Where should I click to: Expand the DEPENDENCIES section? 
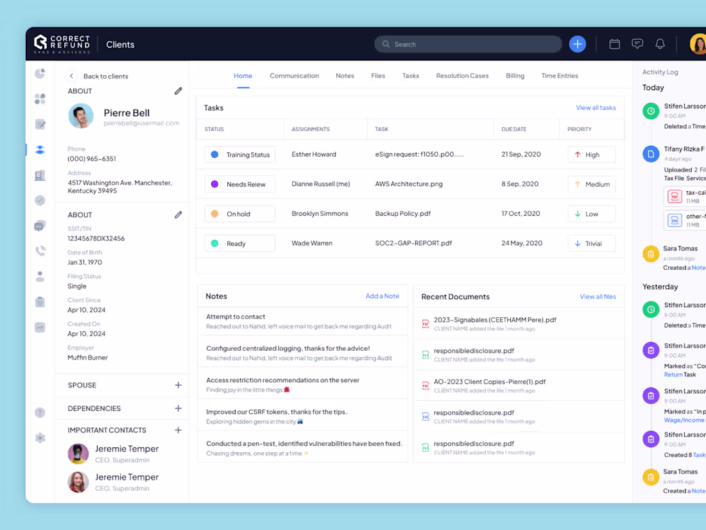tap(178, 408)
